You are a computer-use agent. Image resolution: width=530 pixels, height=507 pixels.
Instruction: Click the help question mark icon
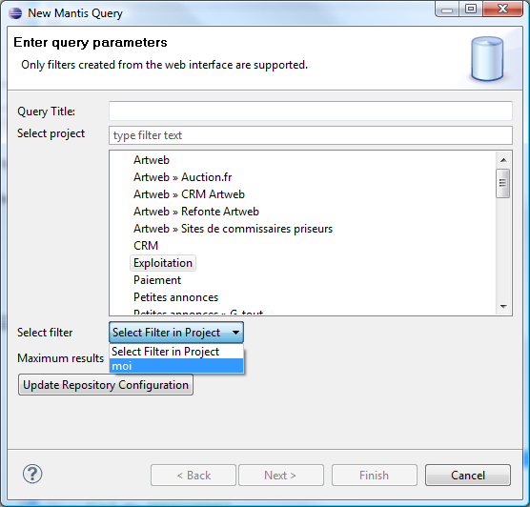pyautogui.click(x=32, y=474)
